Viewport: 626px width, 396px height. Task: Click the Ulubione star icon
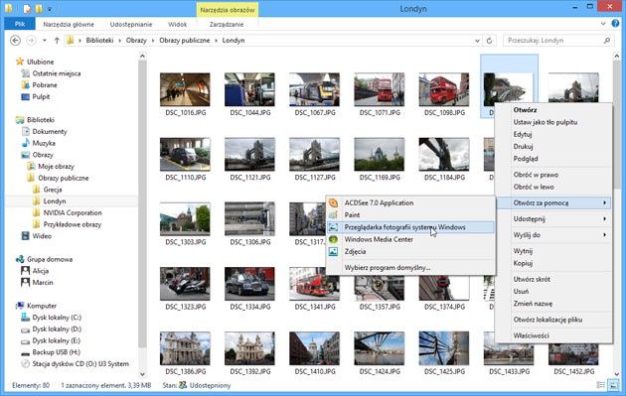(20, 62)
